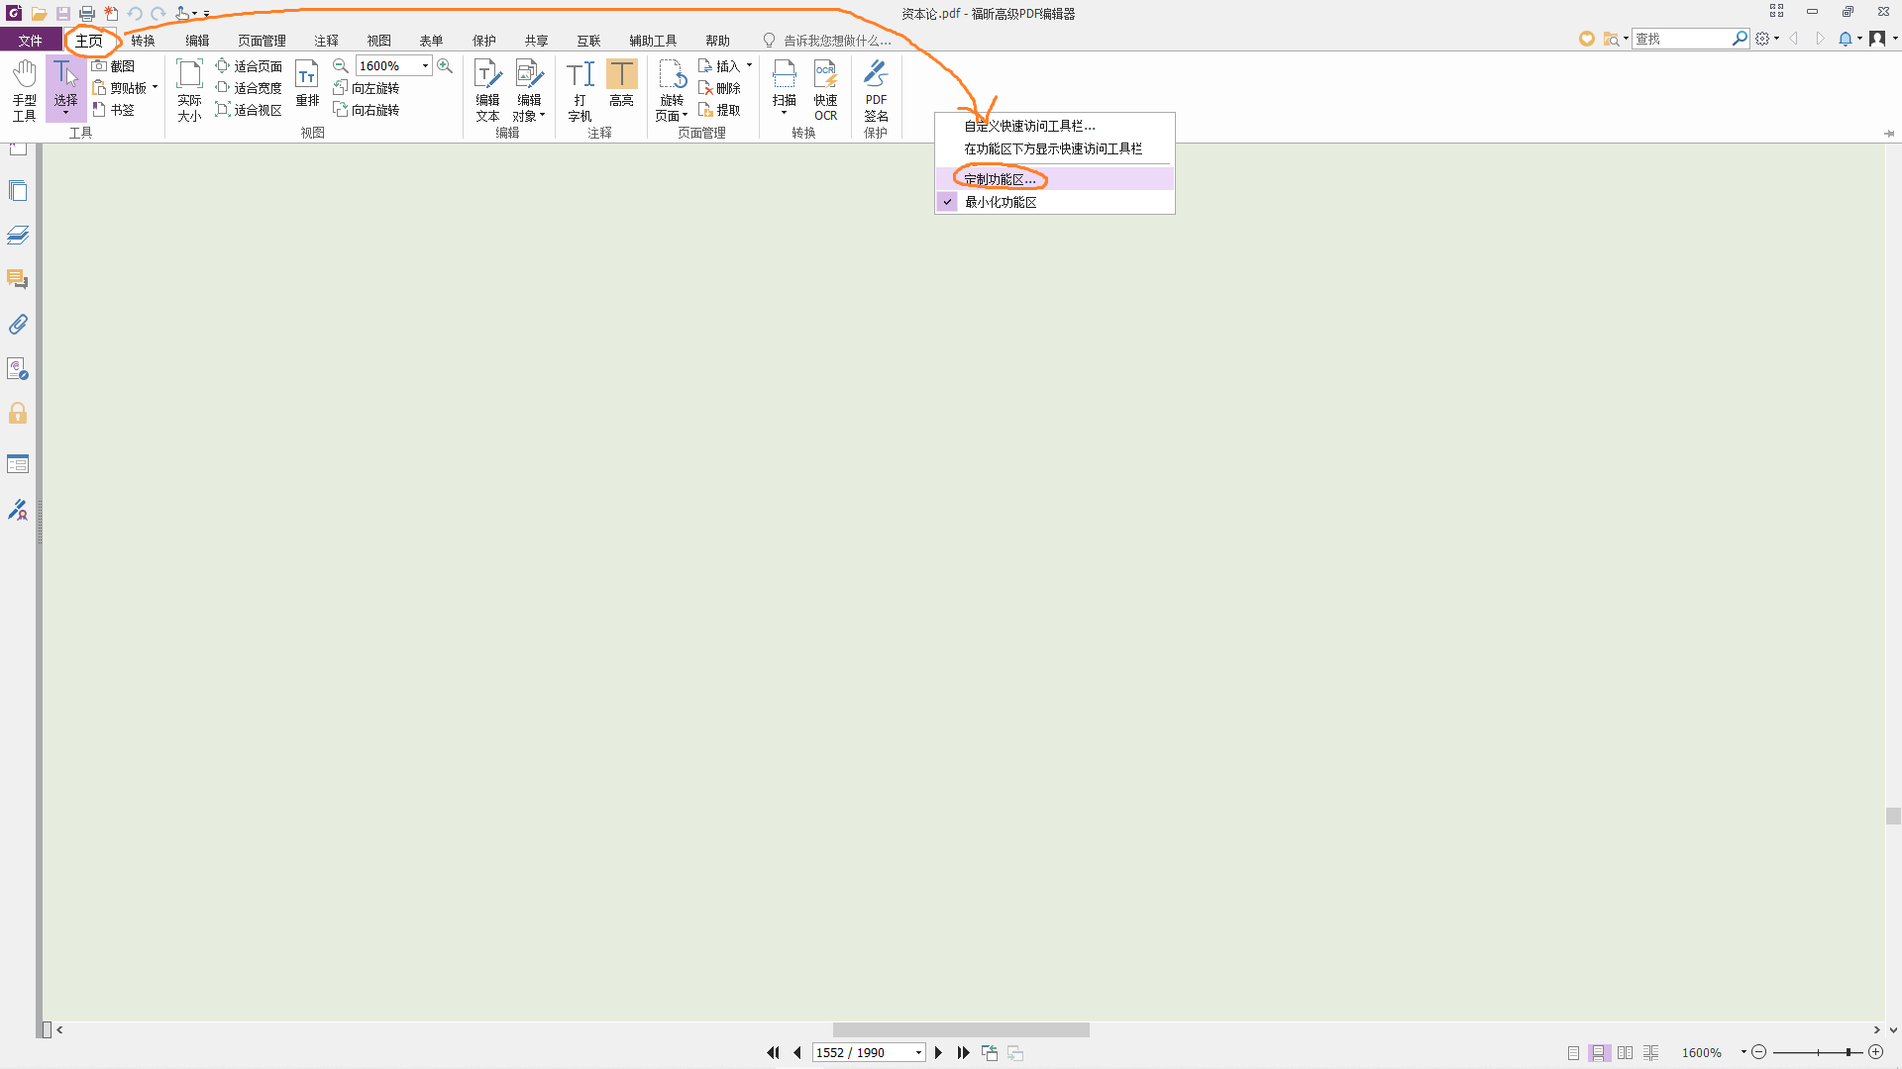Viewport: 1902px width, 1069px height.
Task: Switch to the Convert (转换) tab
Action: (143, 41)
